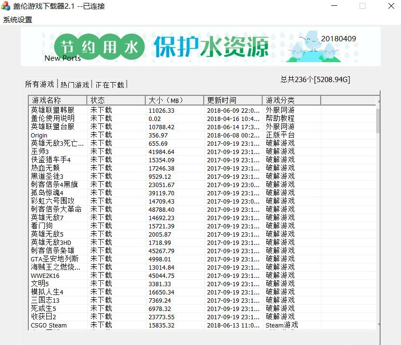Close the 盖伦游戏下载器 window
This screenshot has height=345, width=401.
point(391,6)
